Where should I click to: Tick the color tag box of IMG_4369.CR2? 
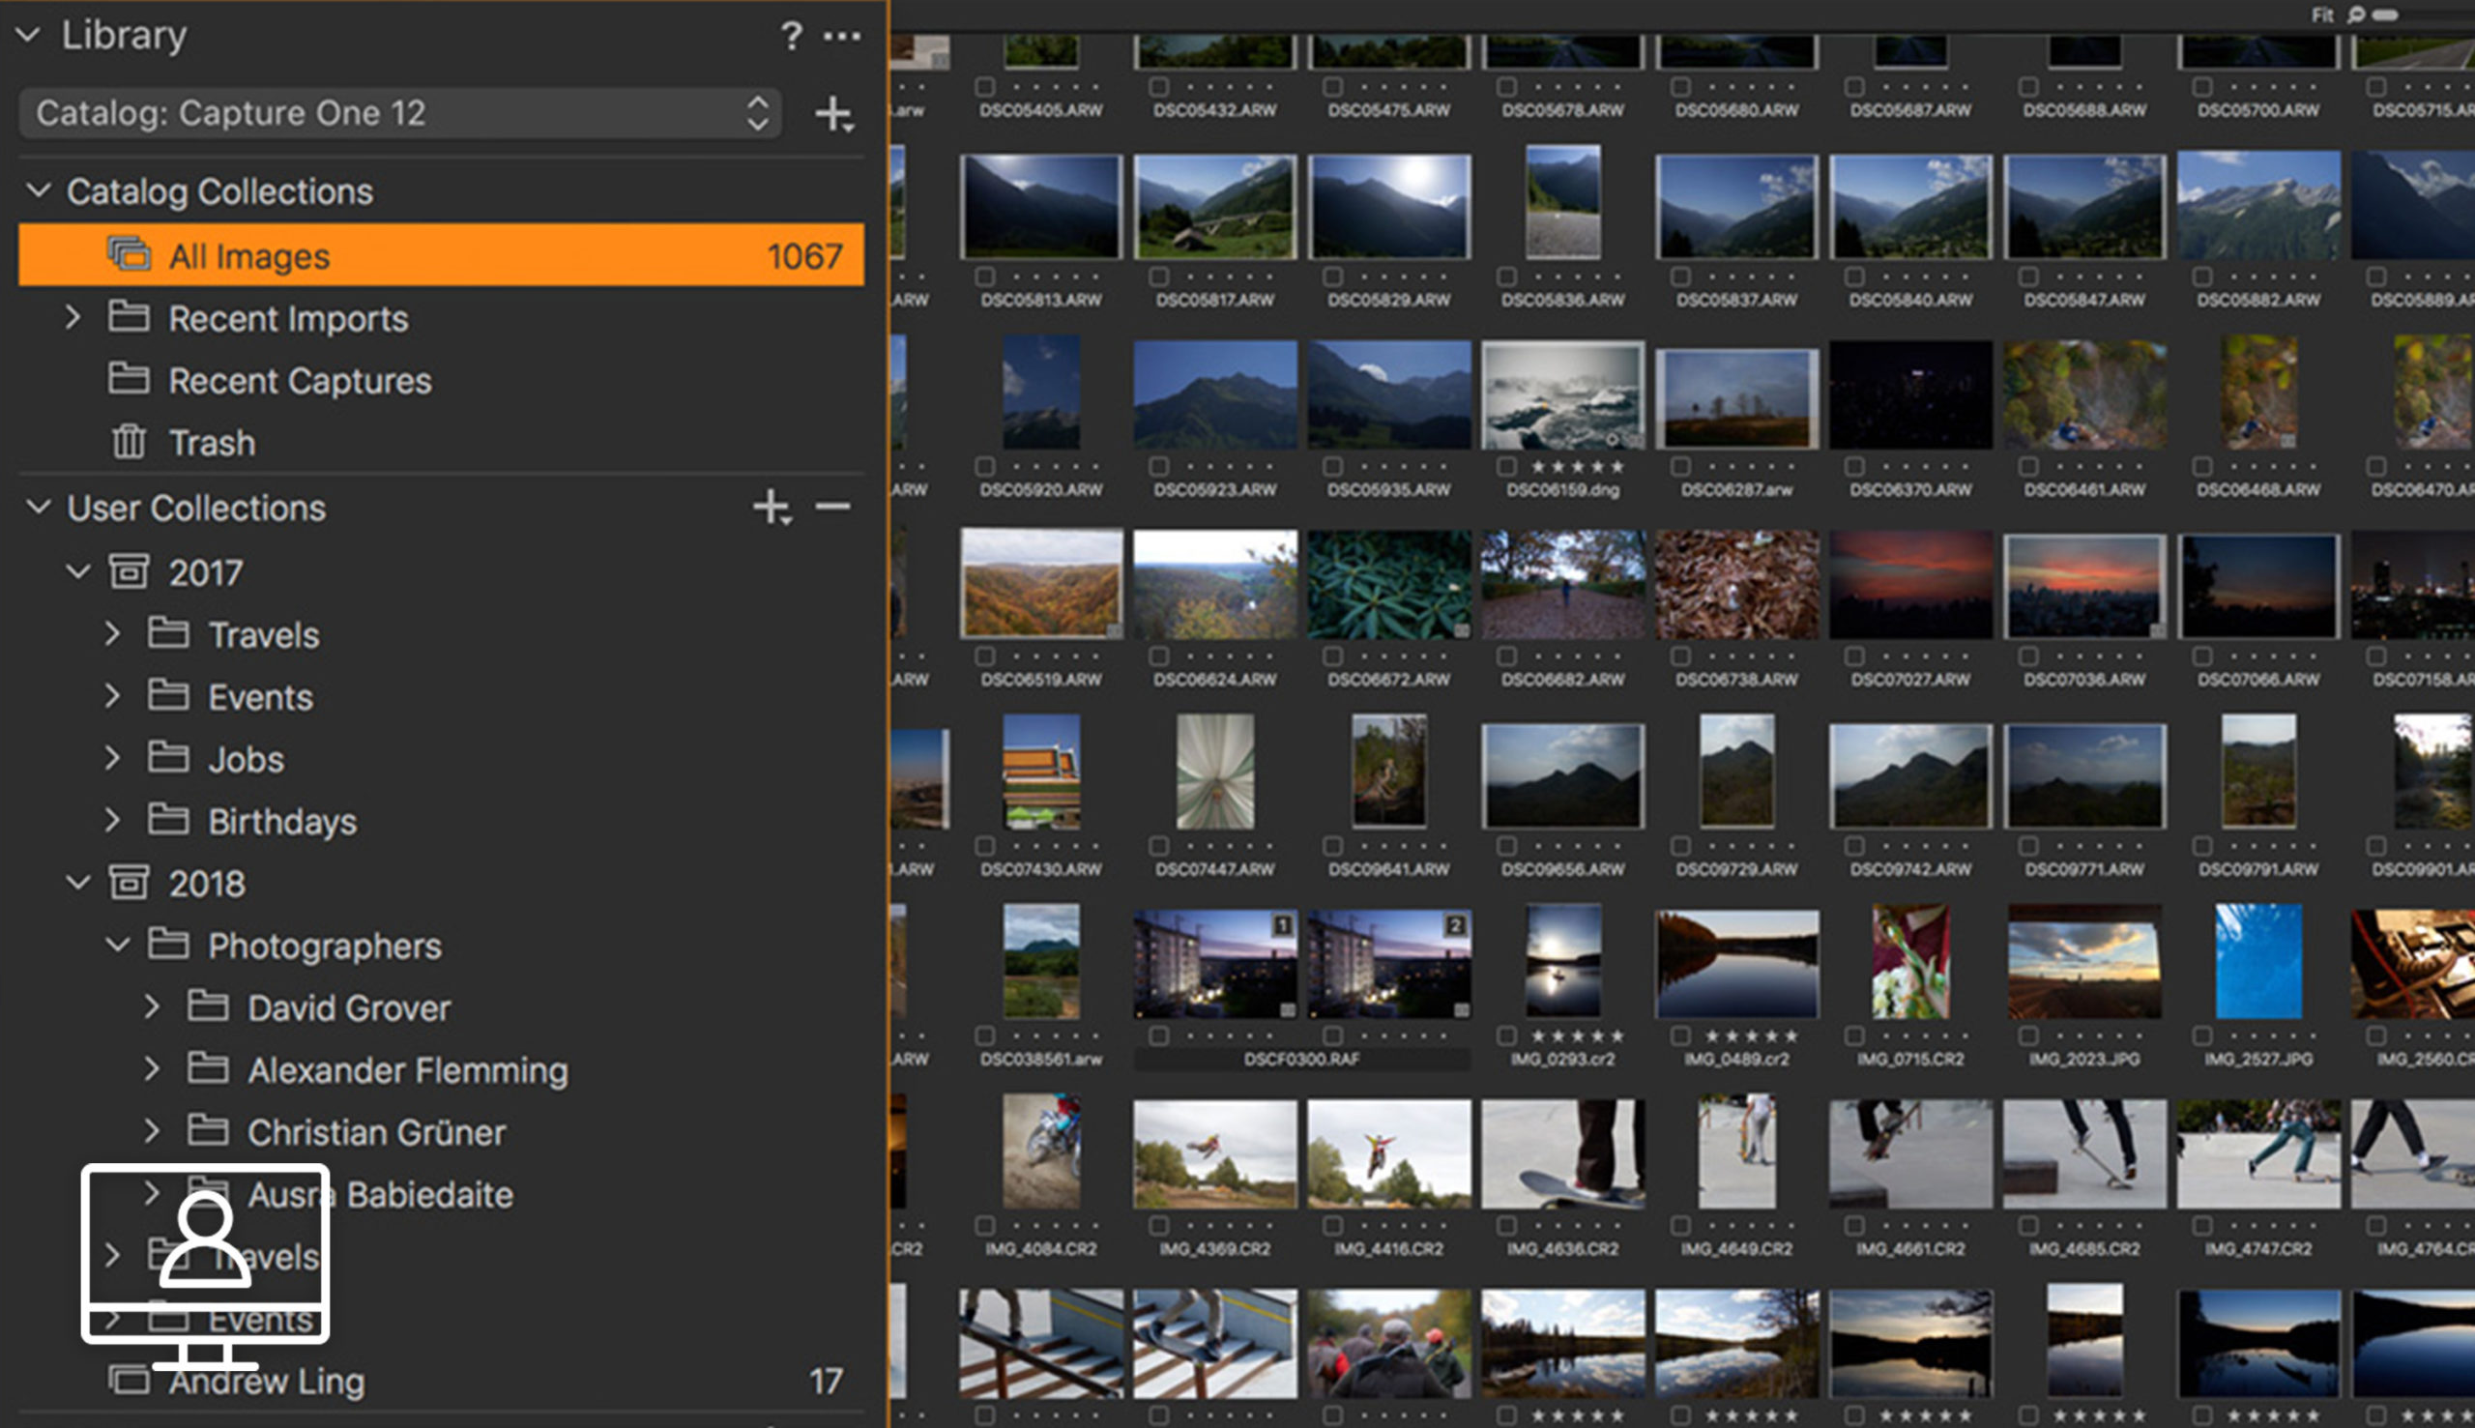(x=1159, y=1225)
